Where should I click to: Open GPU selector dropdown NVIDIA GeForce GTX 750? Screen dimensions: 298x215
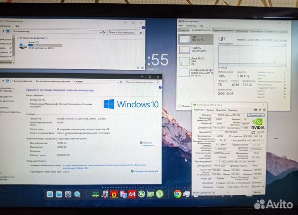(211, 193)
